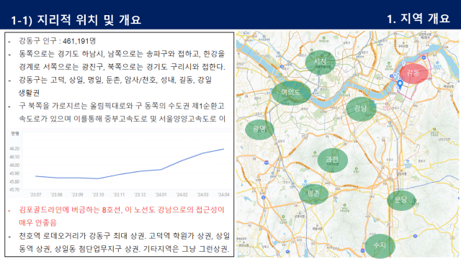Click the line starting 강동구는 고덕, 상일, 명일

tap(115, 80)
